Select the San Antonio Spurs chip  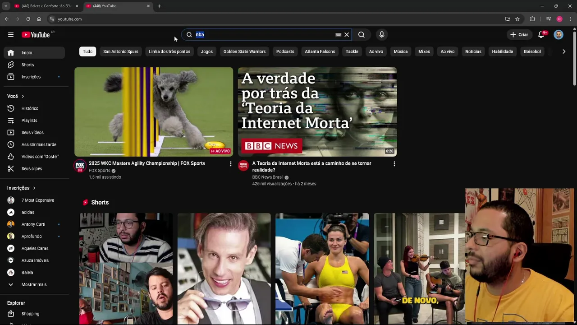(121, 51)
